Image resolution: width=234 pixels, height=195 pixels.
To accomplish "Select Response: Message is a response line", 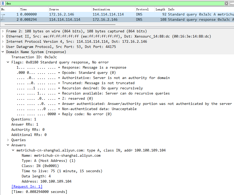I will (71, 68).
